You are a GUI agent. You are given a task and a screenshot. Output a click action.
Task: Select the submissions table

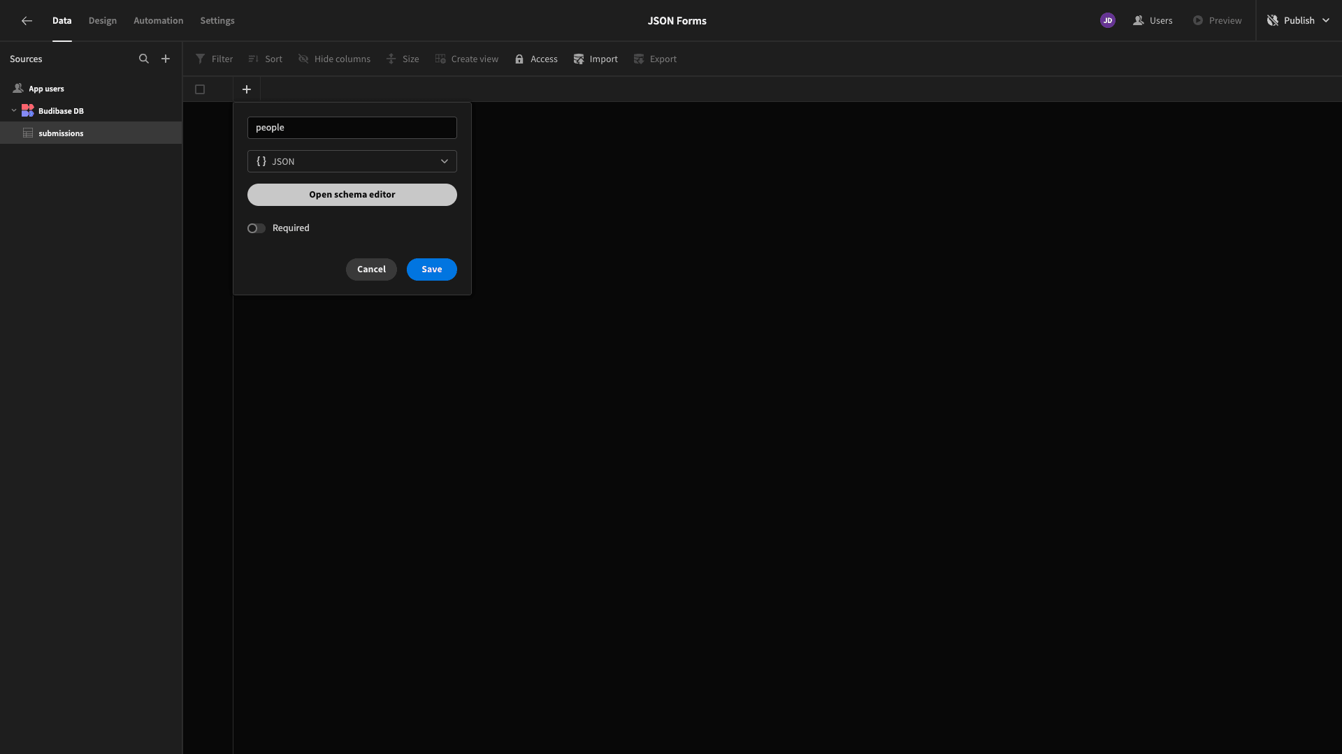click(x=91, y=133)
